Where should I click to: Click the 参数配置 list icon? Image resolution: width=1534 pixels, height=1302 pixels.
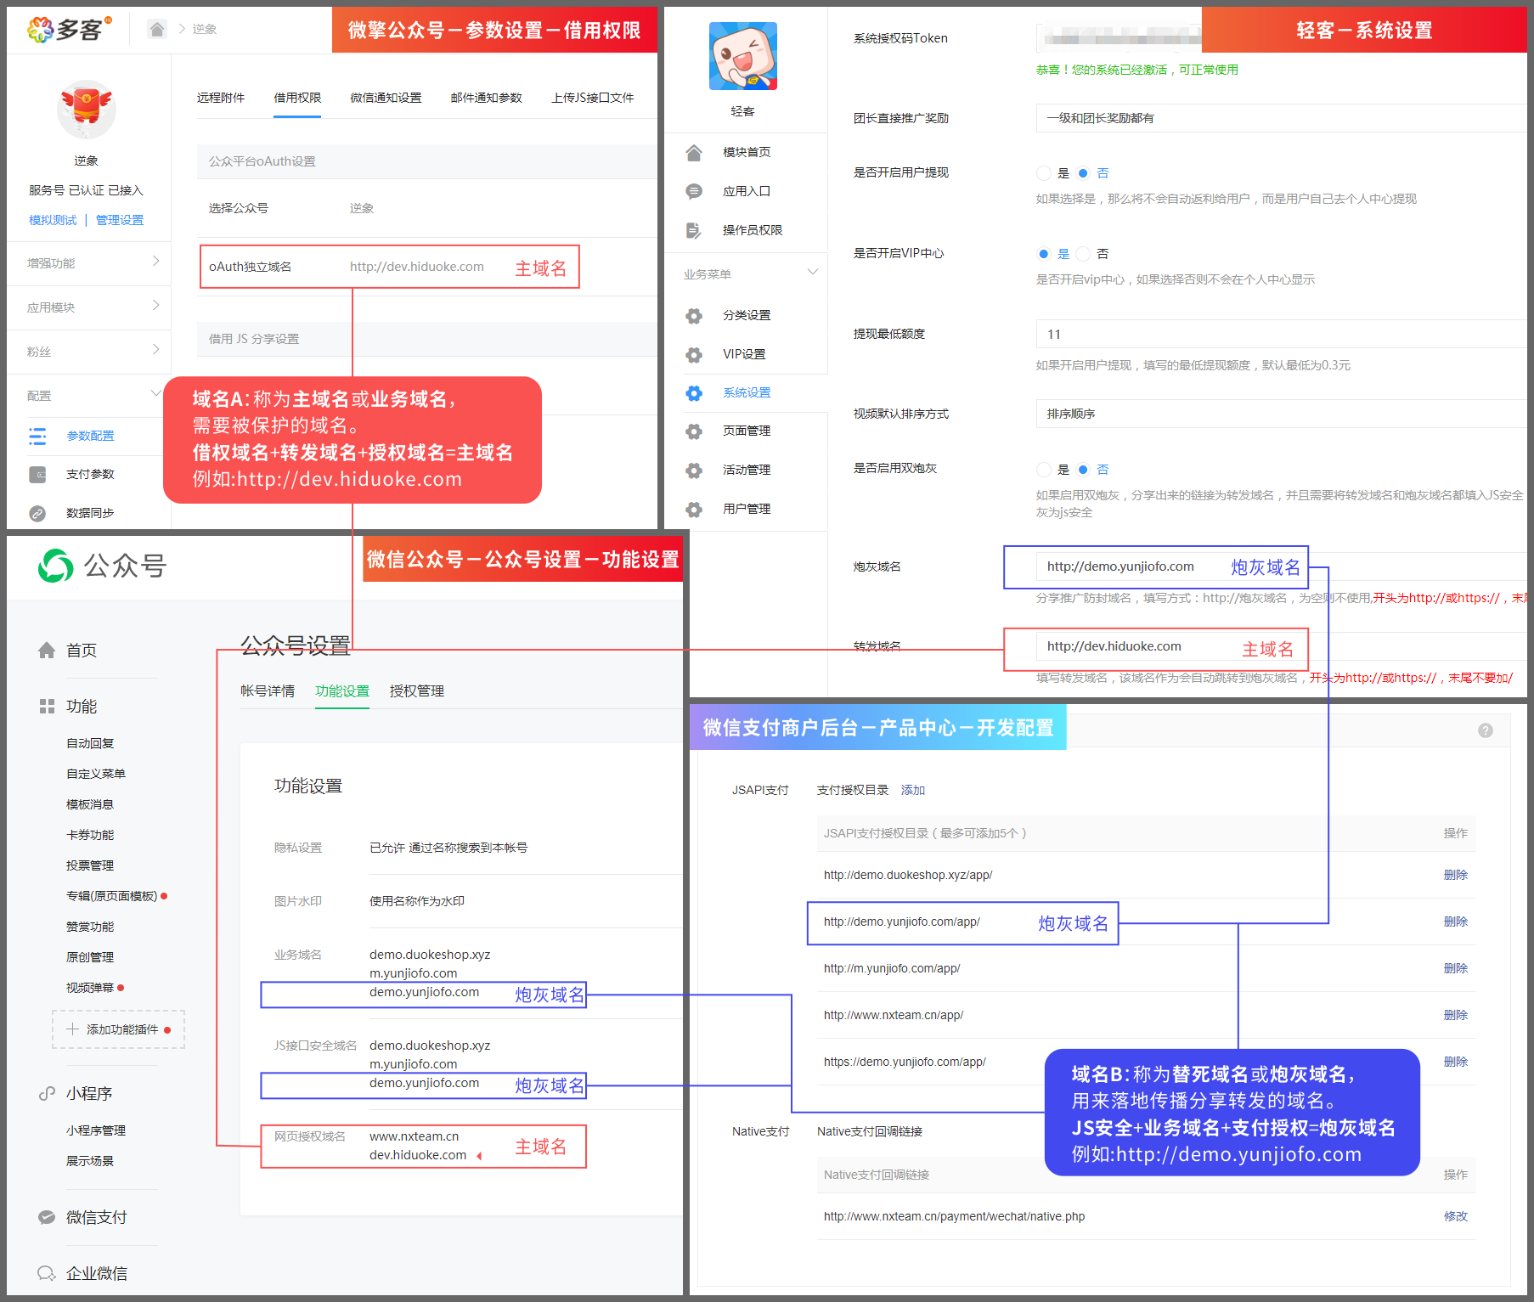coord(37,437)
